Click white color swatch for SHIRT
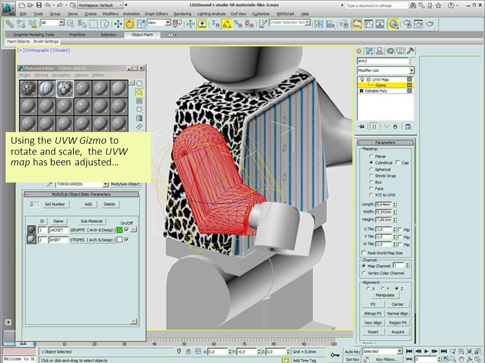This screenshot has height=363, width=485. [x=120, y=240]
